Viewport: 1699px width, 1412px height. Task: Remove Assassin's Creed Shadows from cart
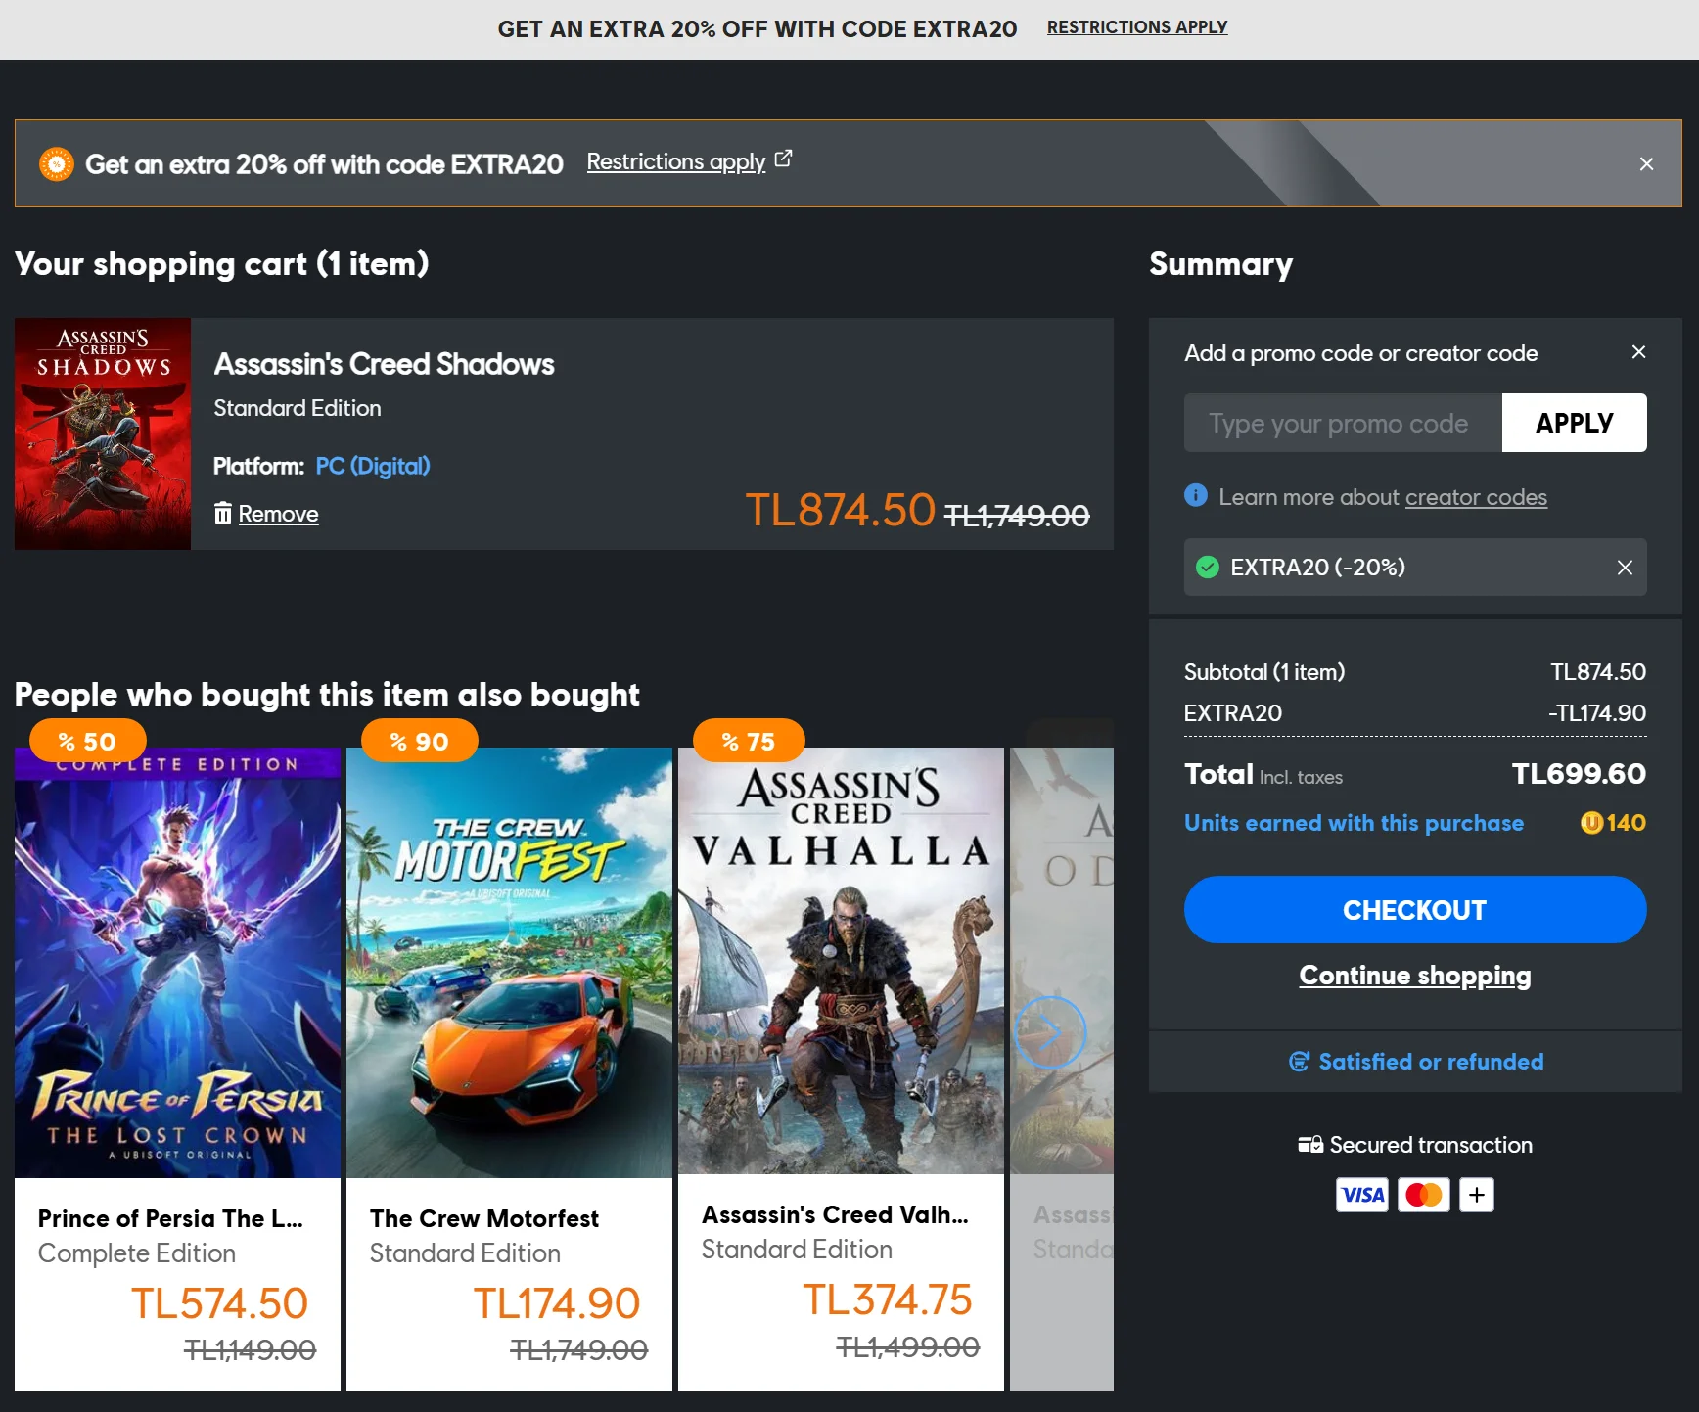click(278, 514)
